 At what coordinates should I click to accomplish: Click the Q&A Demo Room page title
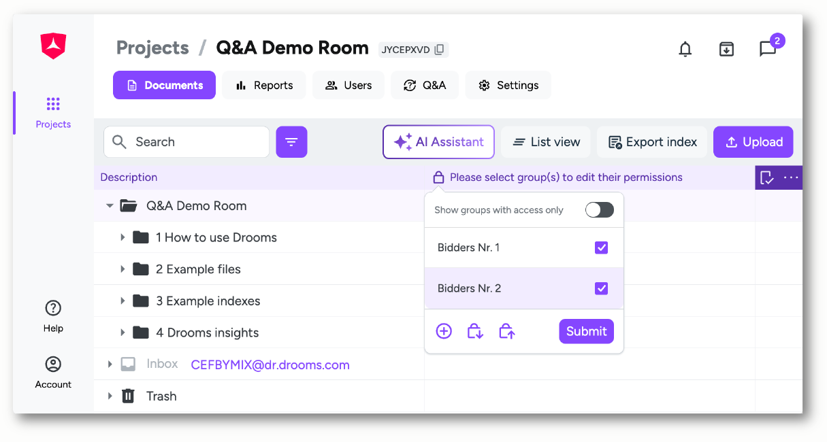(x=292, y=48)
